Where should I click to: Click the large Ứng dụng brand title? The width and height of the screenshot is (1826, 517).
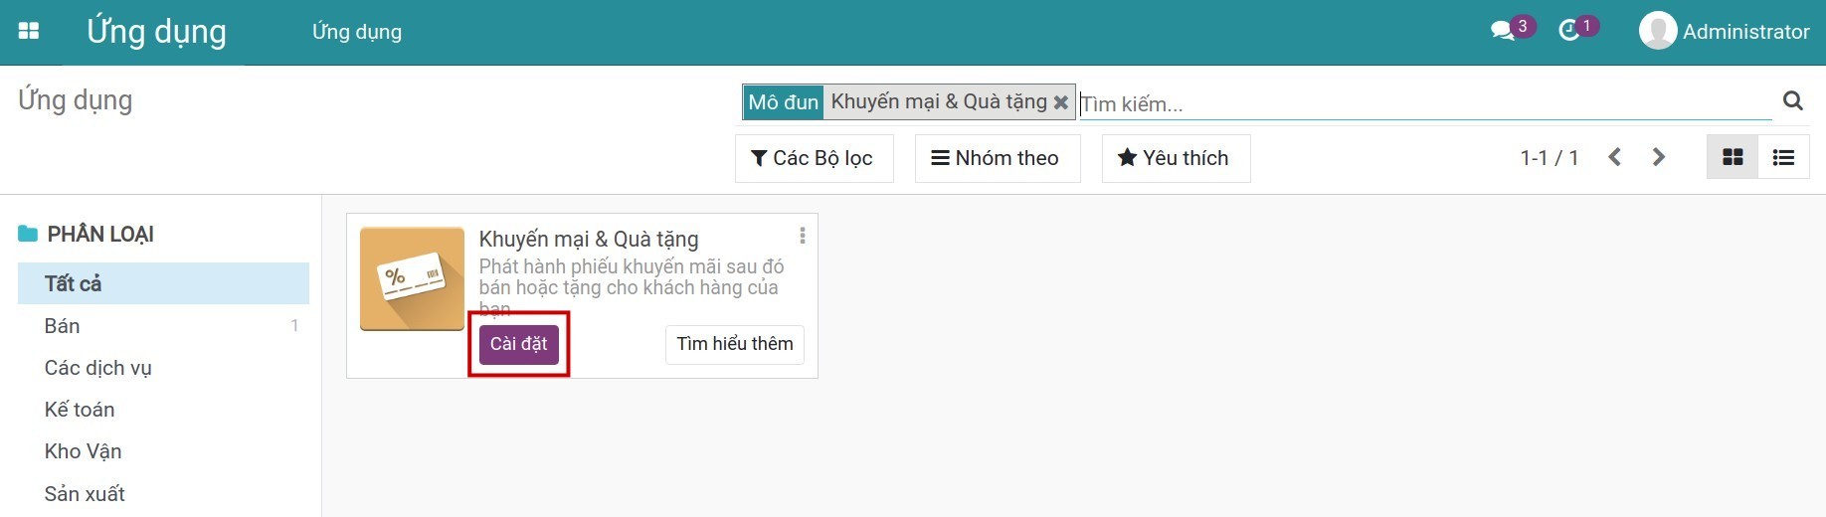pos(156,32)
